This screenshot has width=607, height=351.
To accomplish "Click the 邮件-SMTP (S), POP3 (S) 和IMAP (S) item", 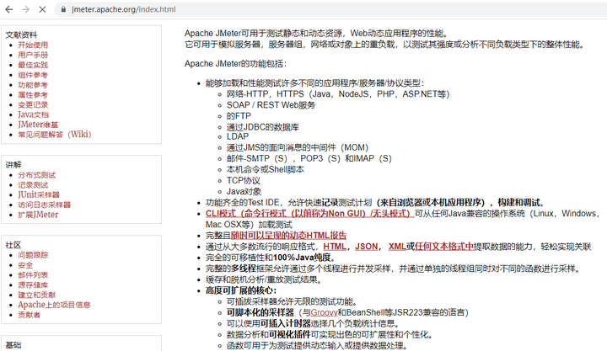I will pos(309,158).
